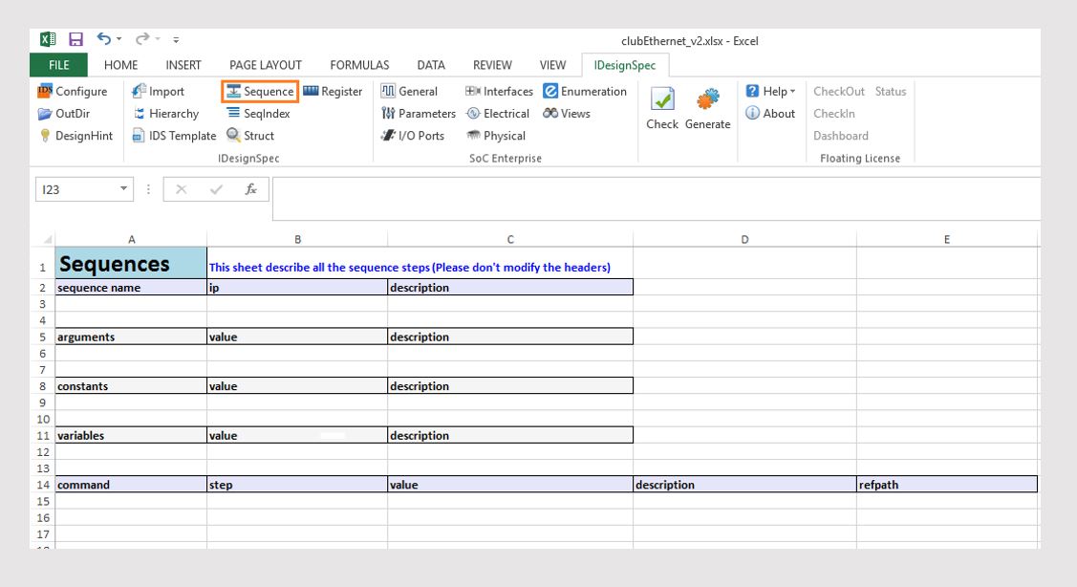
Task: Open the About information
Action: [770, 114]
